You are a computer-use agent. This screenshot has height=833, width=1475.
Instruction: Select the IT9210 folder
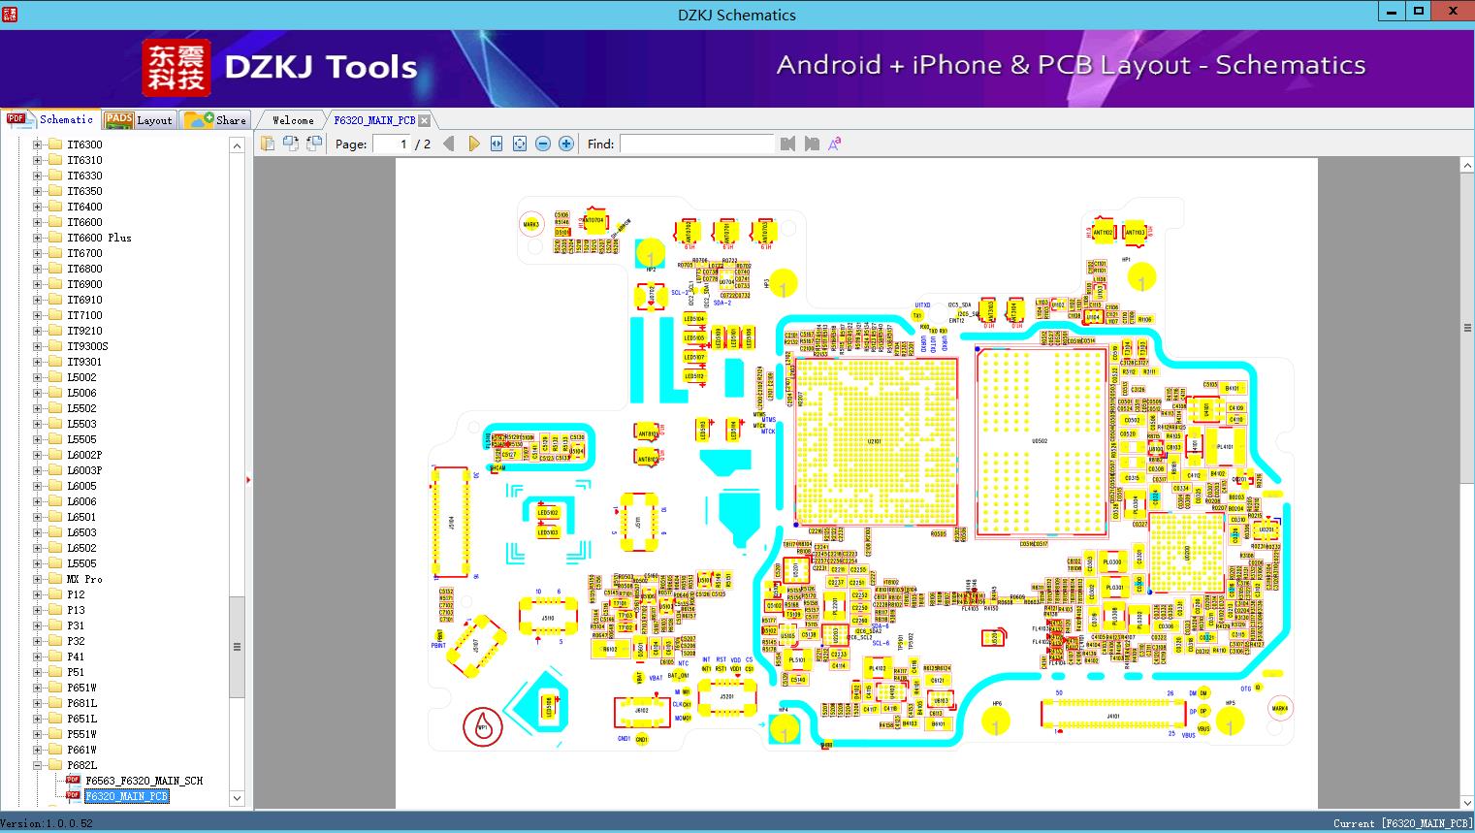[x=84, y=331]
